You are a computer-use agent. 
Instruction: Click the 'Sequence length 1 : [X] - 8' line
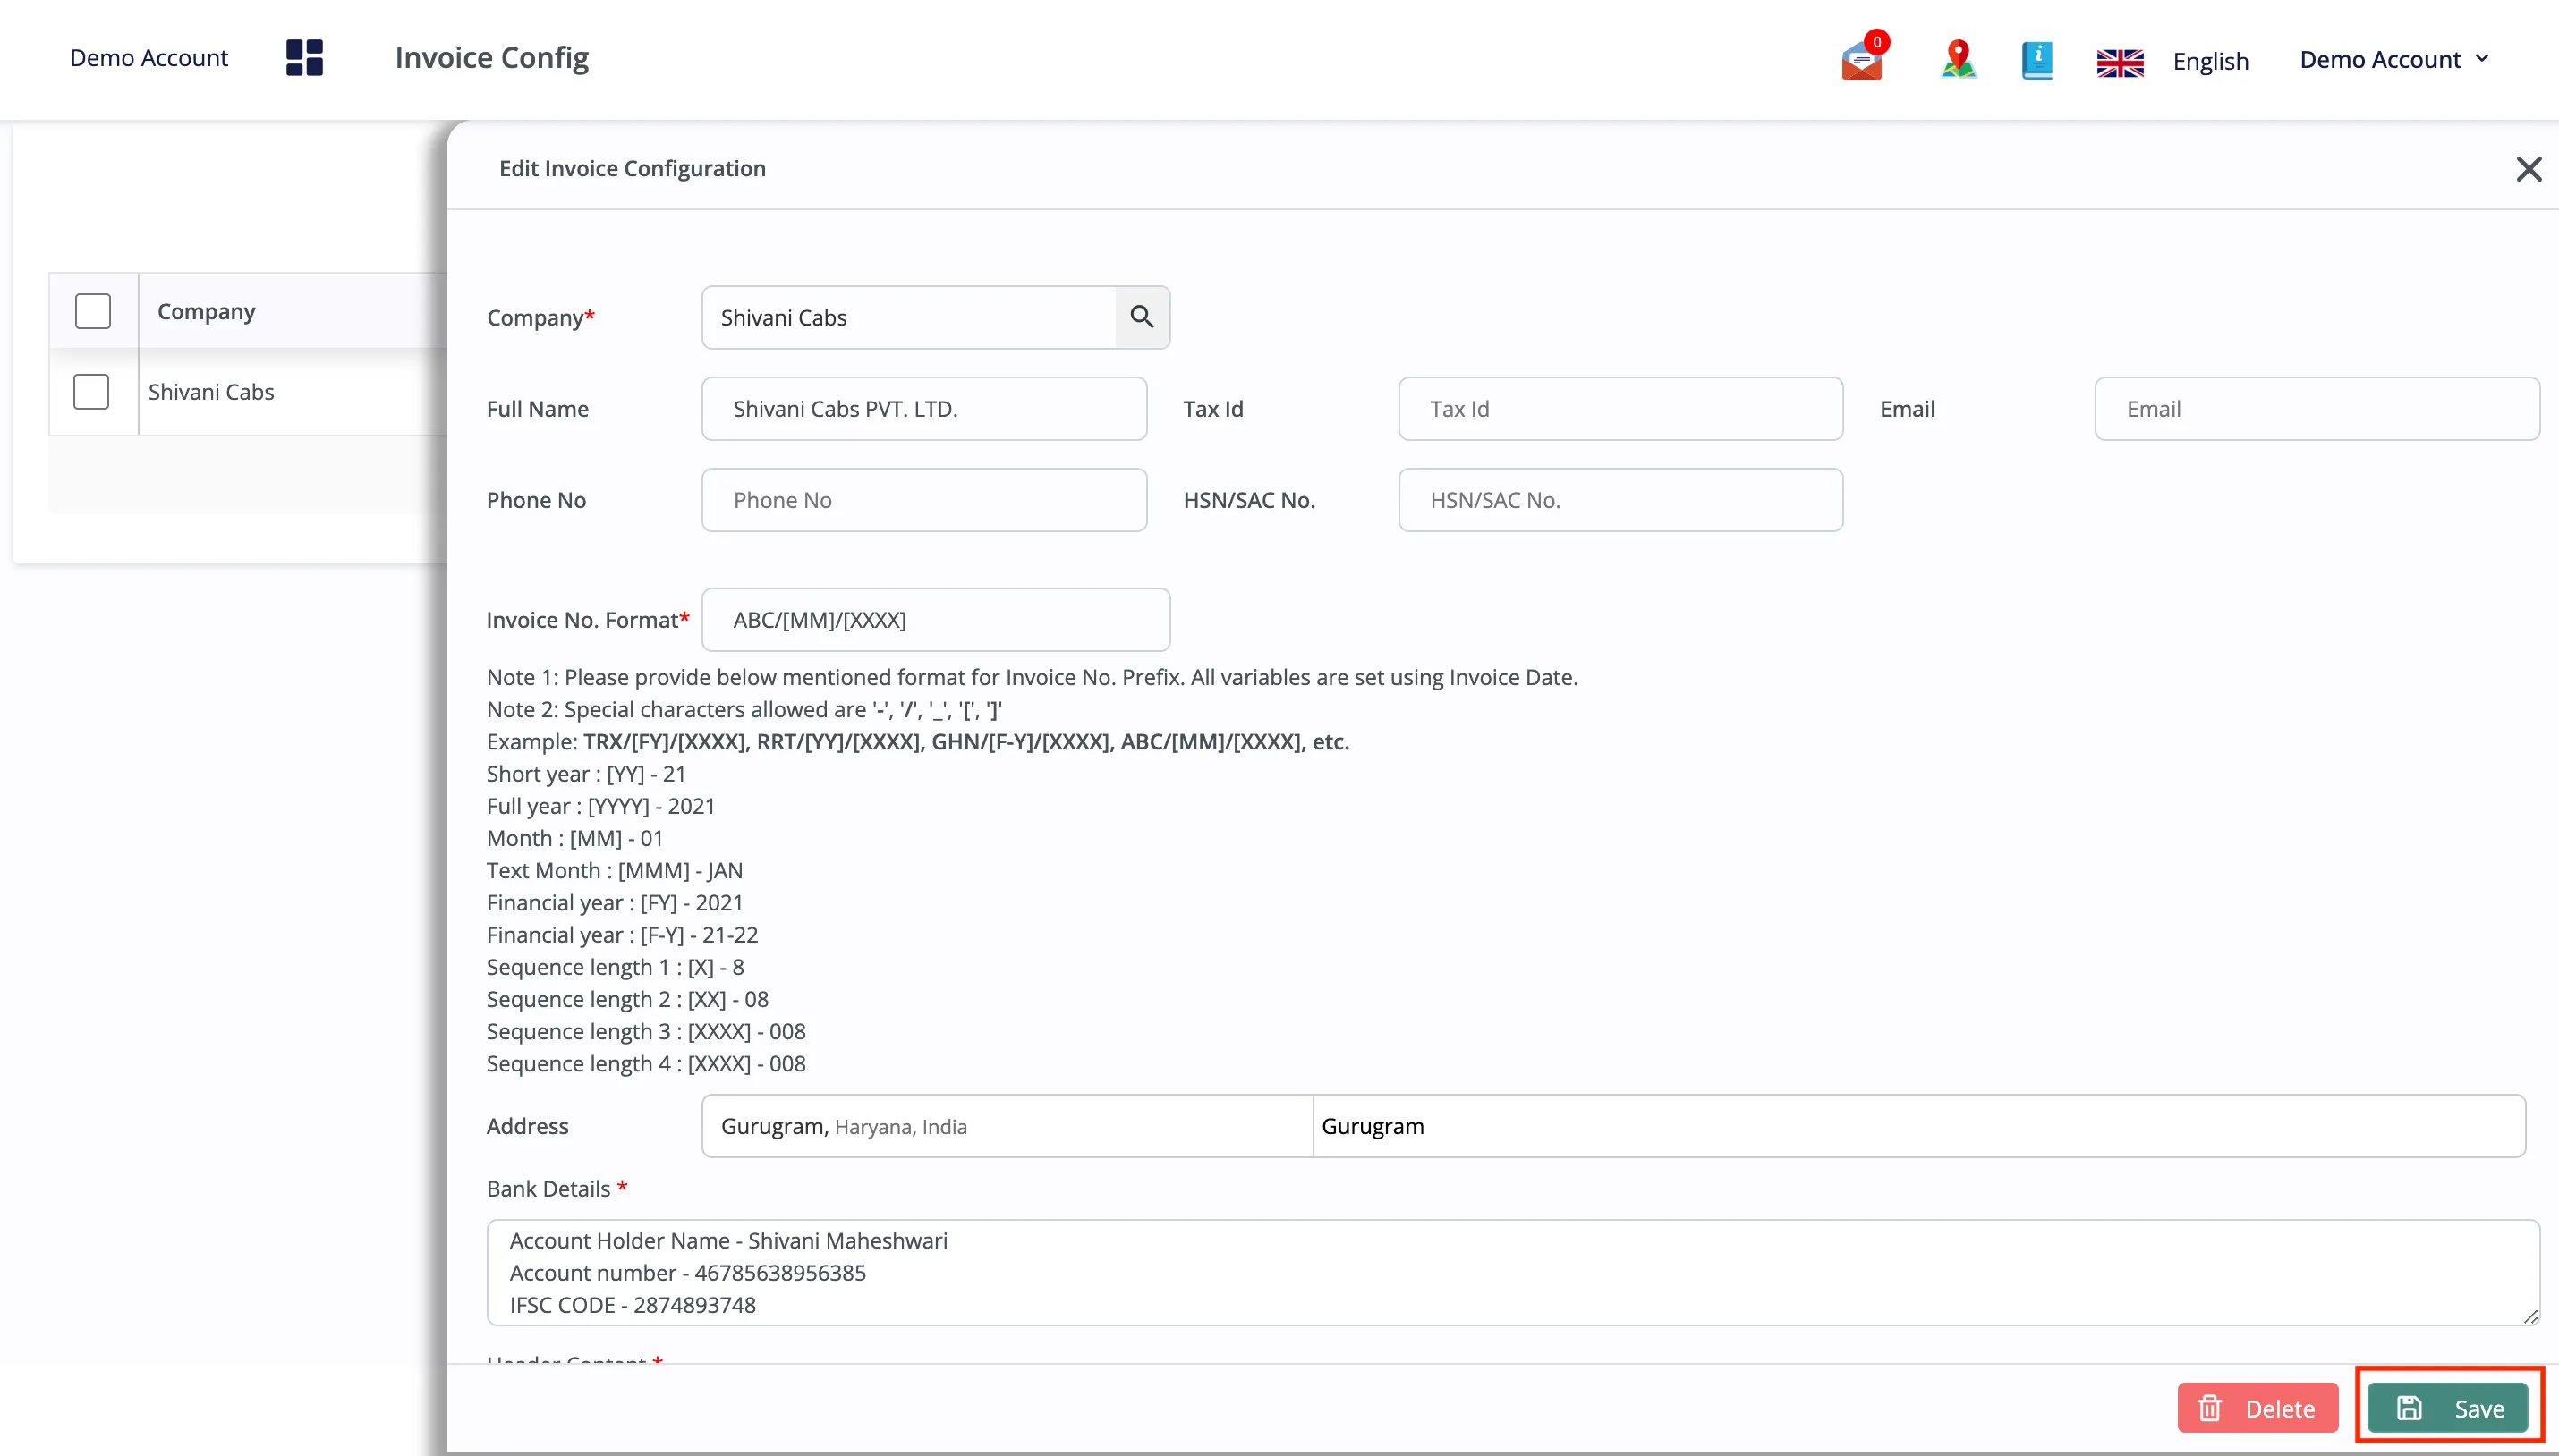(x=616, y=966)
